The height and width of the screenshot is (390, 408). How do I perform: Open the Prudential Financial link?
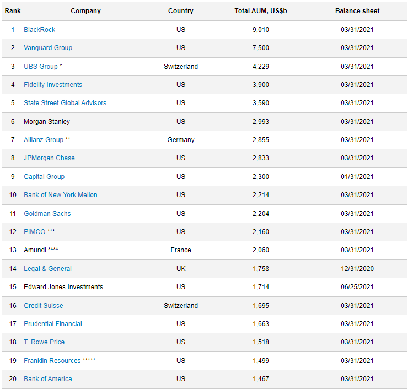tap(53, 324)
